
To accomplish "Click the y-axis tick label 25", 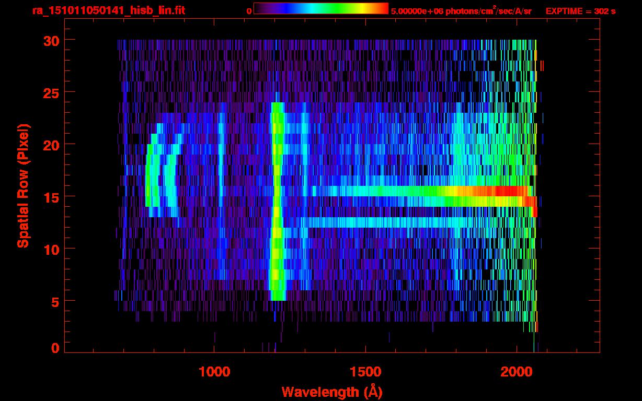I will (51, 92).
